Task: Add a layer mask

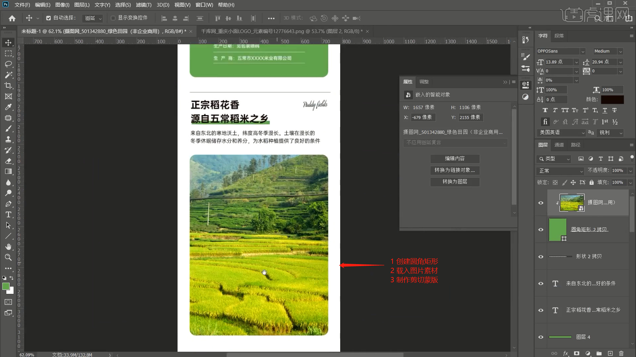Action: (577, 353)
